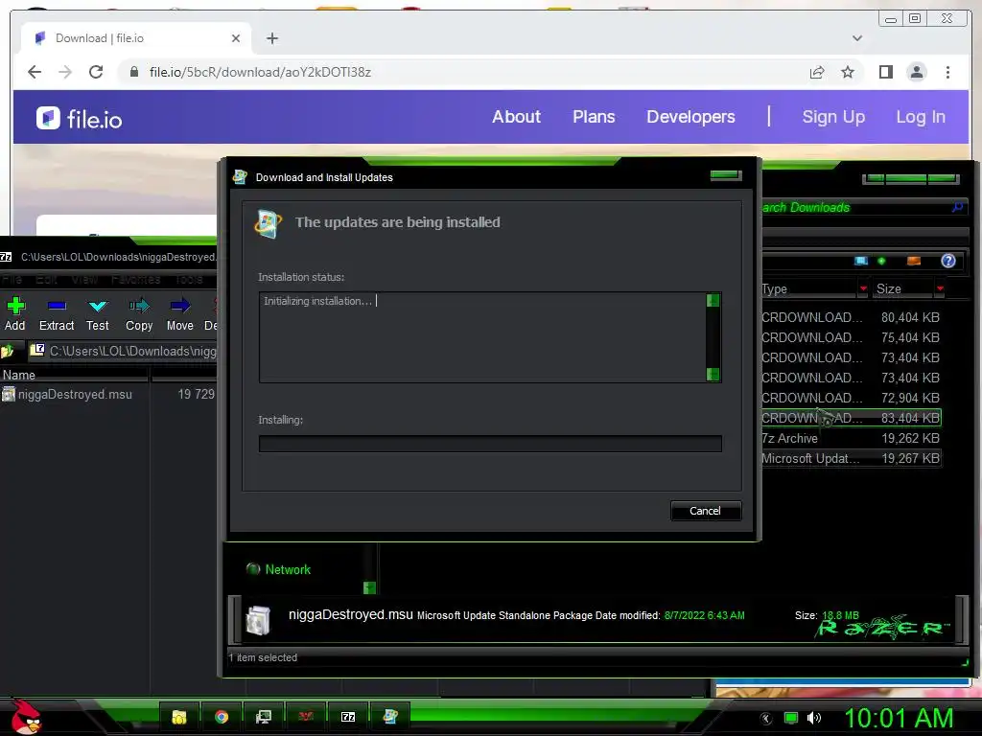Open the Tools menu in 7-Zip
Viewport: 982px width, 736px height.
[189, 279]
